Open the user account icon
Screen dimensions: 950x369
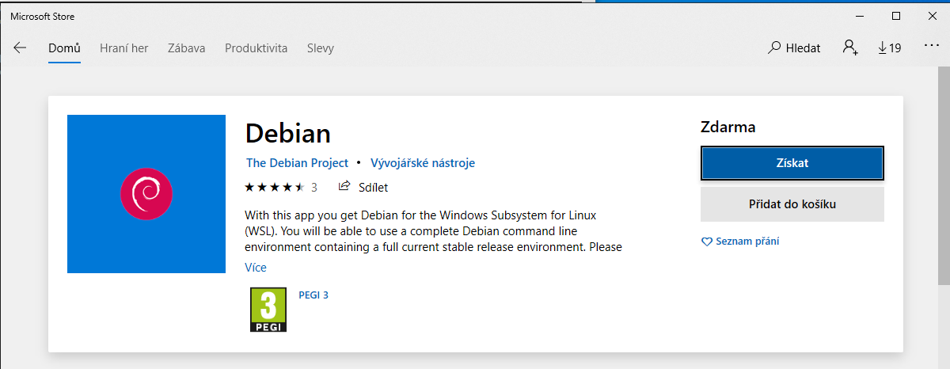coord(850,48)
